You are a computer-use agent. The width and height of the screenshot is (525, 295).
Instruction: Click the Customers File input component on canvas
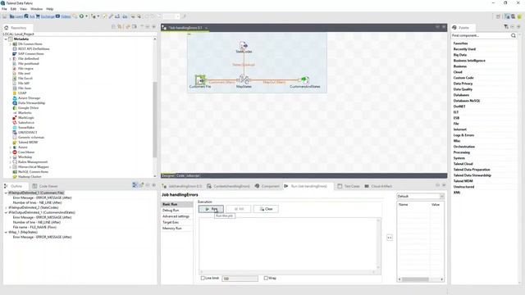tap(200, 80)
